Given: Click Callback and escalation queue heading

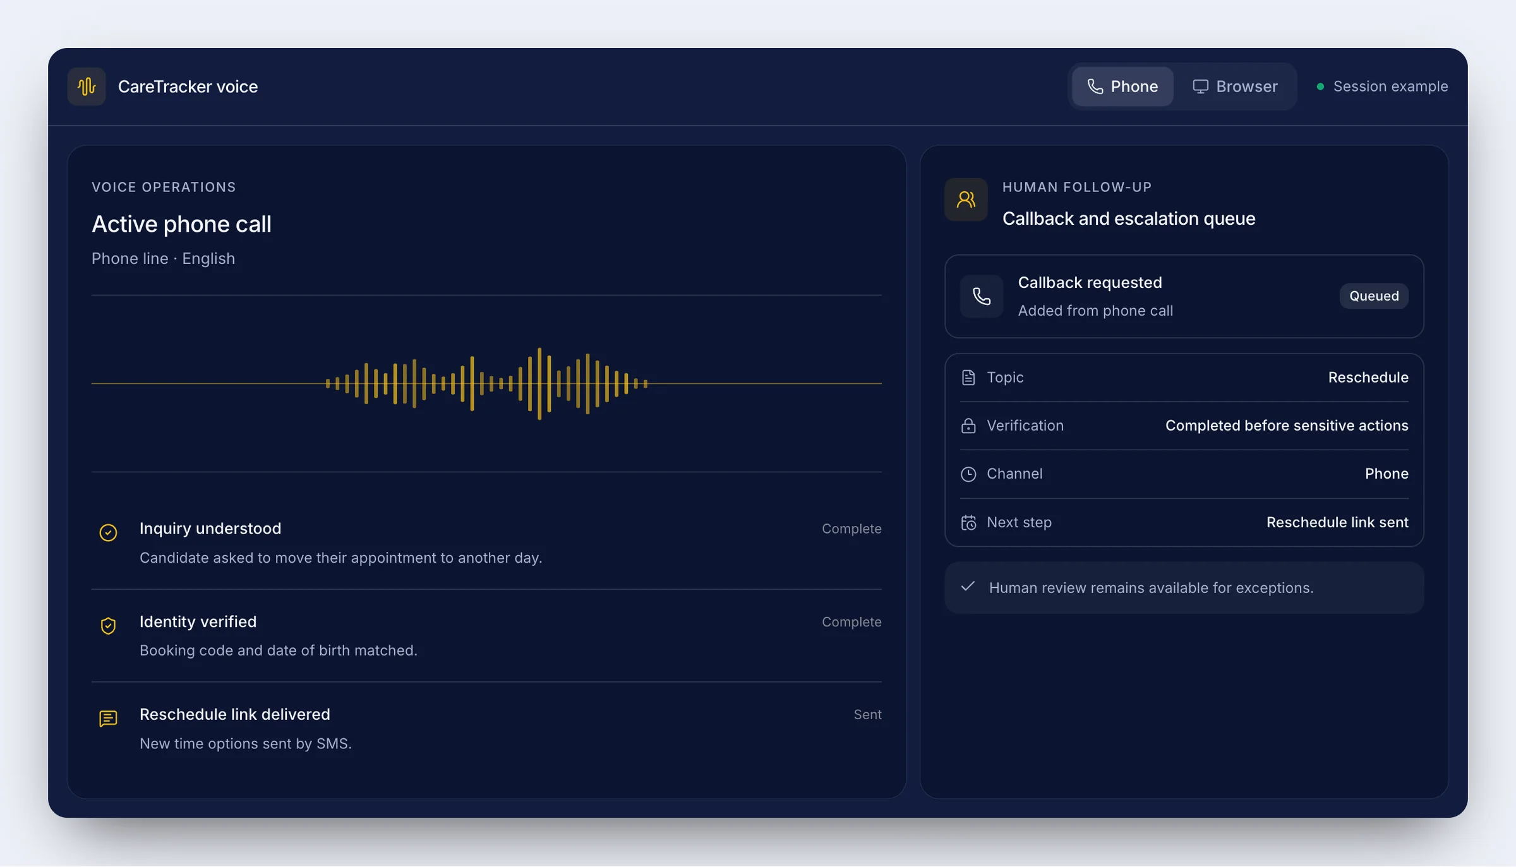Looking at the screenshot, I should pos(1129,218).
